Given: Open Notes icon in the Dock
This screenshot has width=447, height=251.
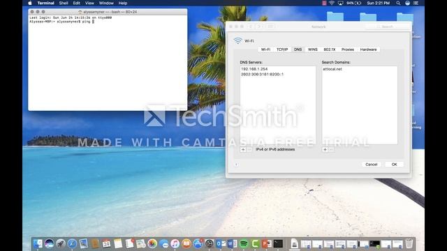Looking at the screenshot, I should point(118,244).
